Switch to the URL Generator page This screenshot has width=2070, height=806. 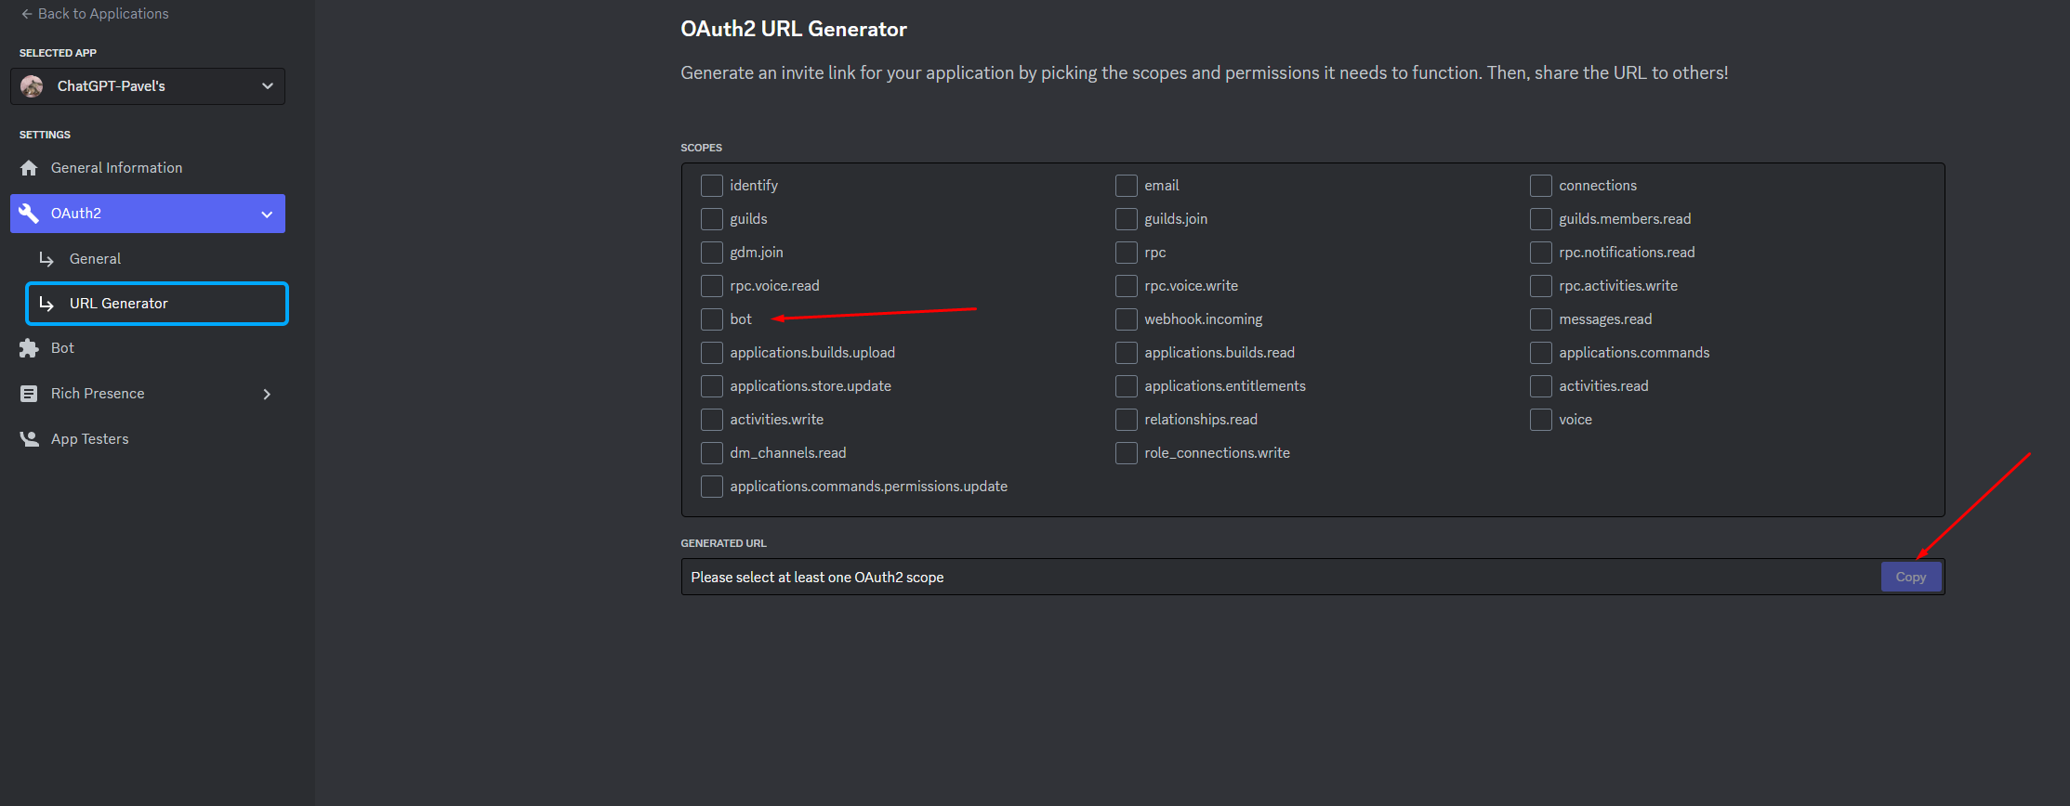tap(118, 303)
